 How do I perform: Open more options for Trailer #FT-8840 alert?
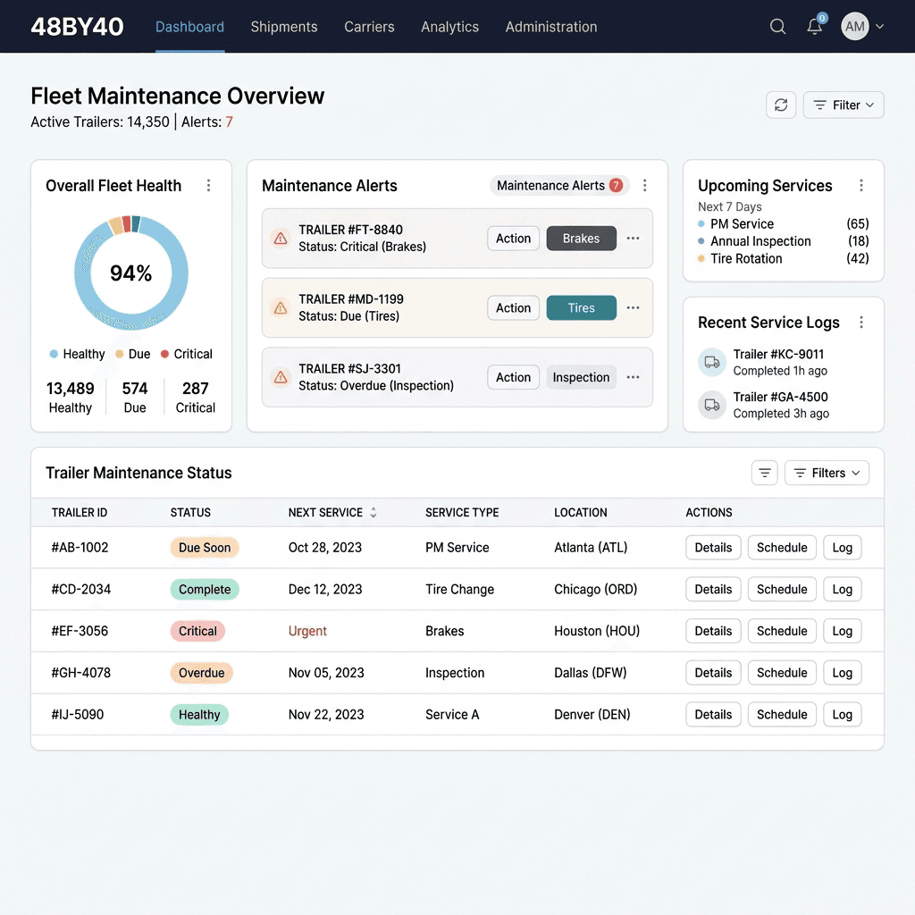tap(634, 238)
